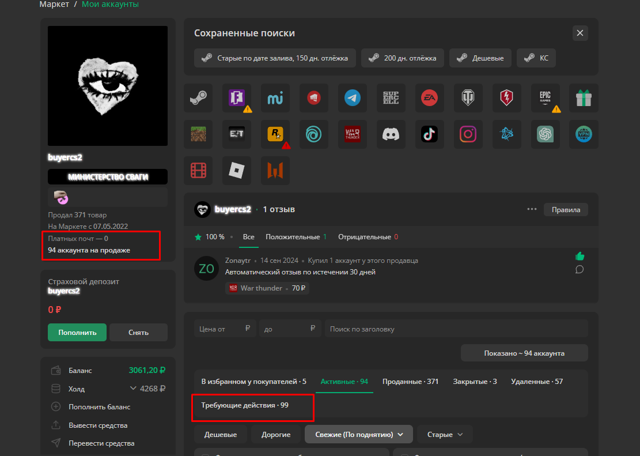Open the Свежие (По поднятию) sort dropdown
Viewport: 640px width, 456px height.
point(359,434)
